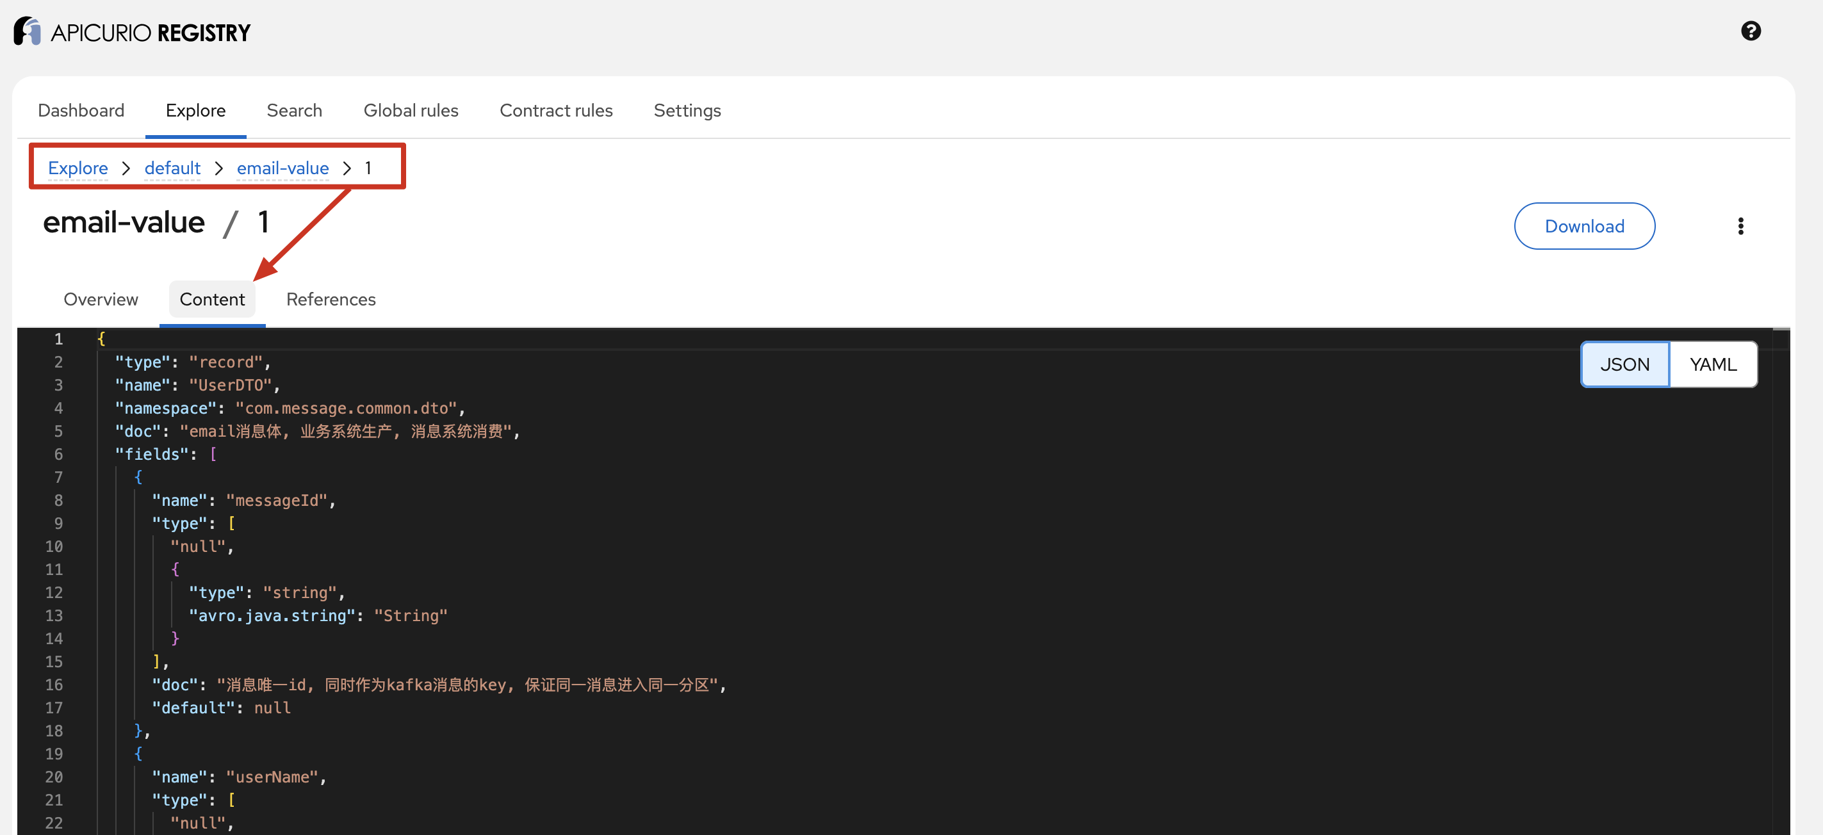Select the Explore navigation tab
Image resolution: width=1823 pixels, height=835 pixels.
point(195,110)
